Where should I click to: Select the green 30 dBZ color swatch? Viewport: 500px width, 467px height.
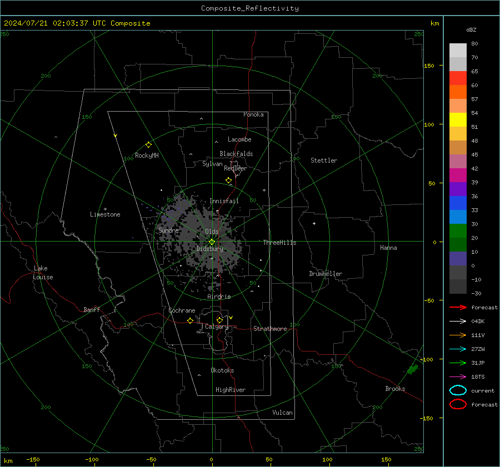[458, 231]
